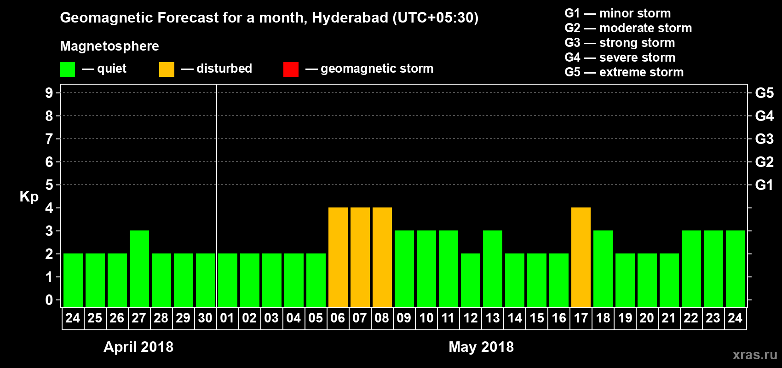Click the April 24 green bar
Screen dimensions: 782x368
73,280
